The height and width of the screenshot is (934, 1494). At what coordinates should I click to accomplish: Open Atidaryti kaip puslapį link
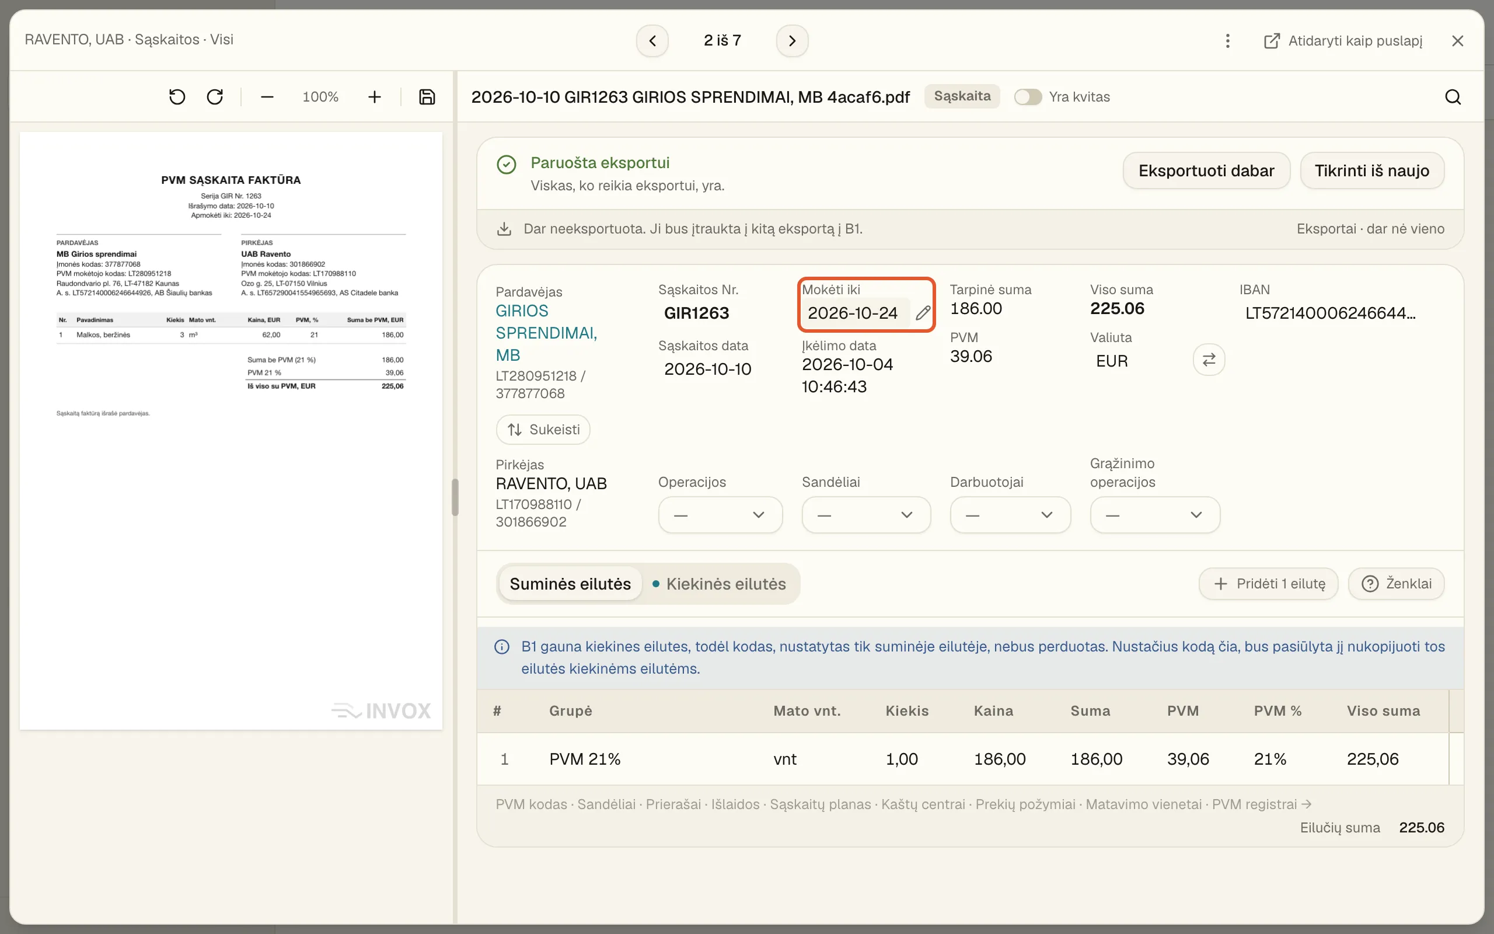(1343, 41)
